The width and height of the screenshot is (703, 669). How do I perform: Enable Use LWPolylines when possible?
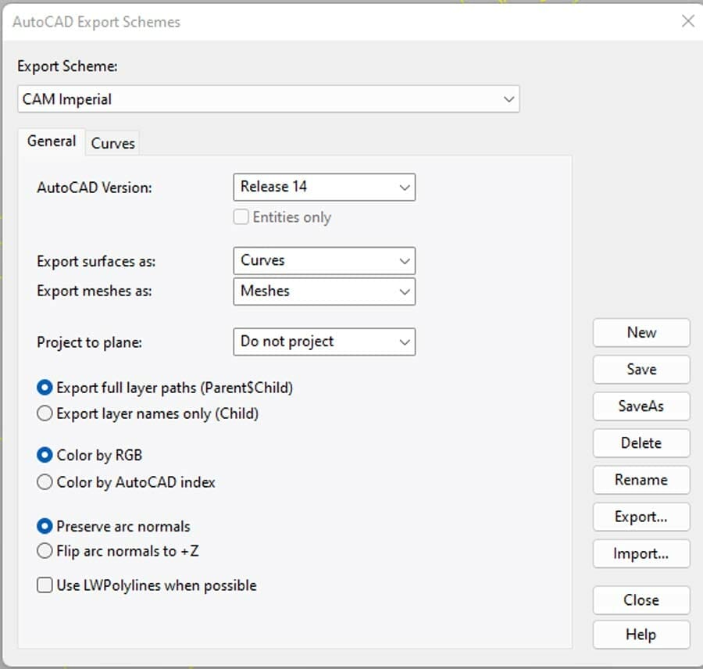[45, 585]
